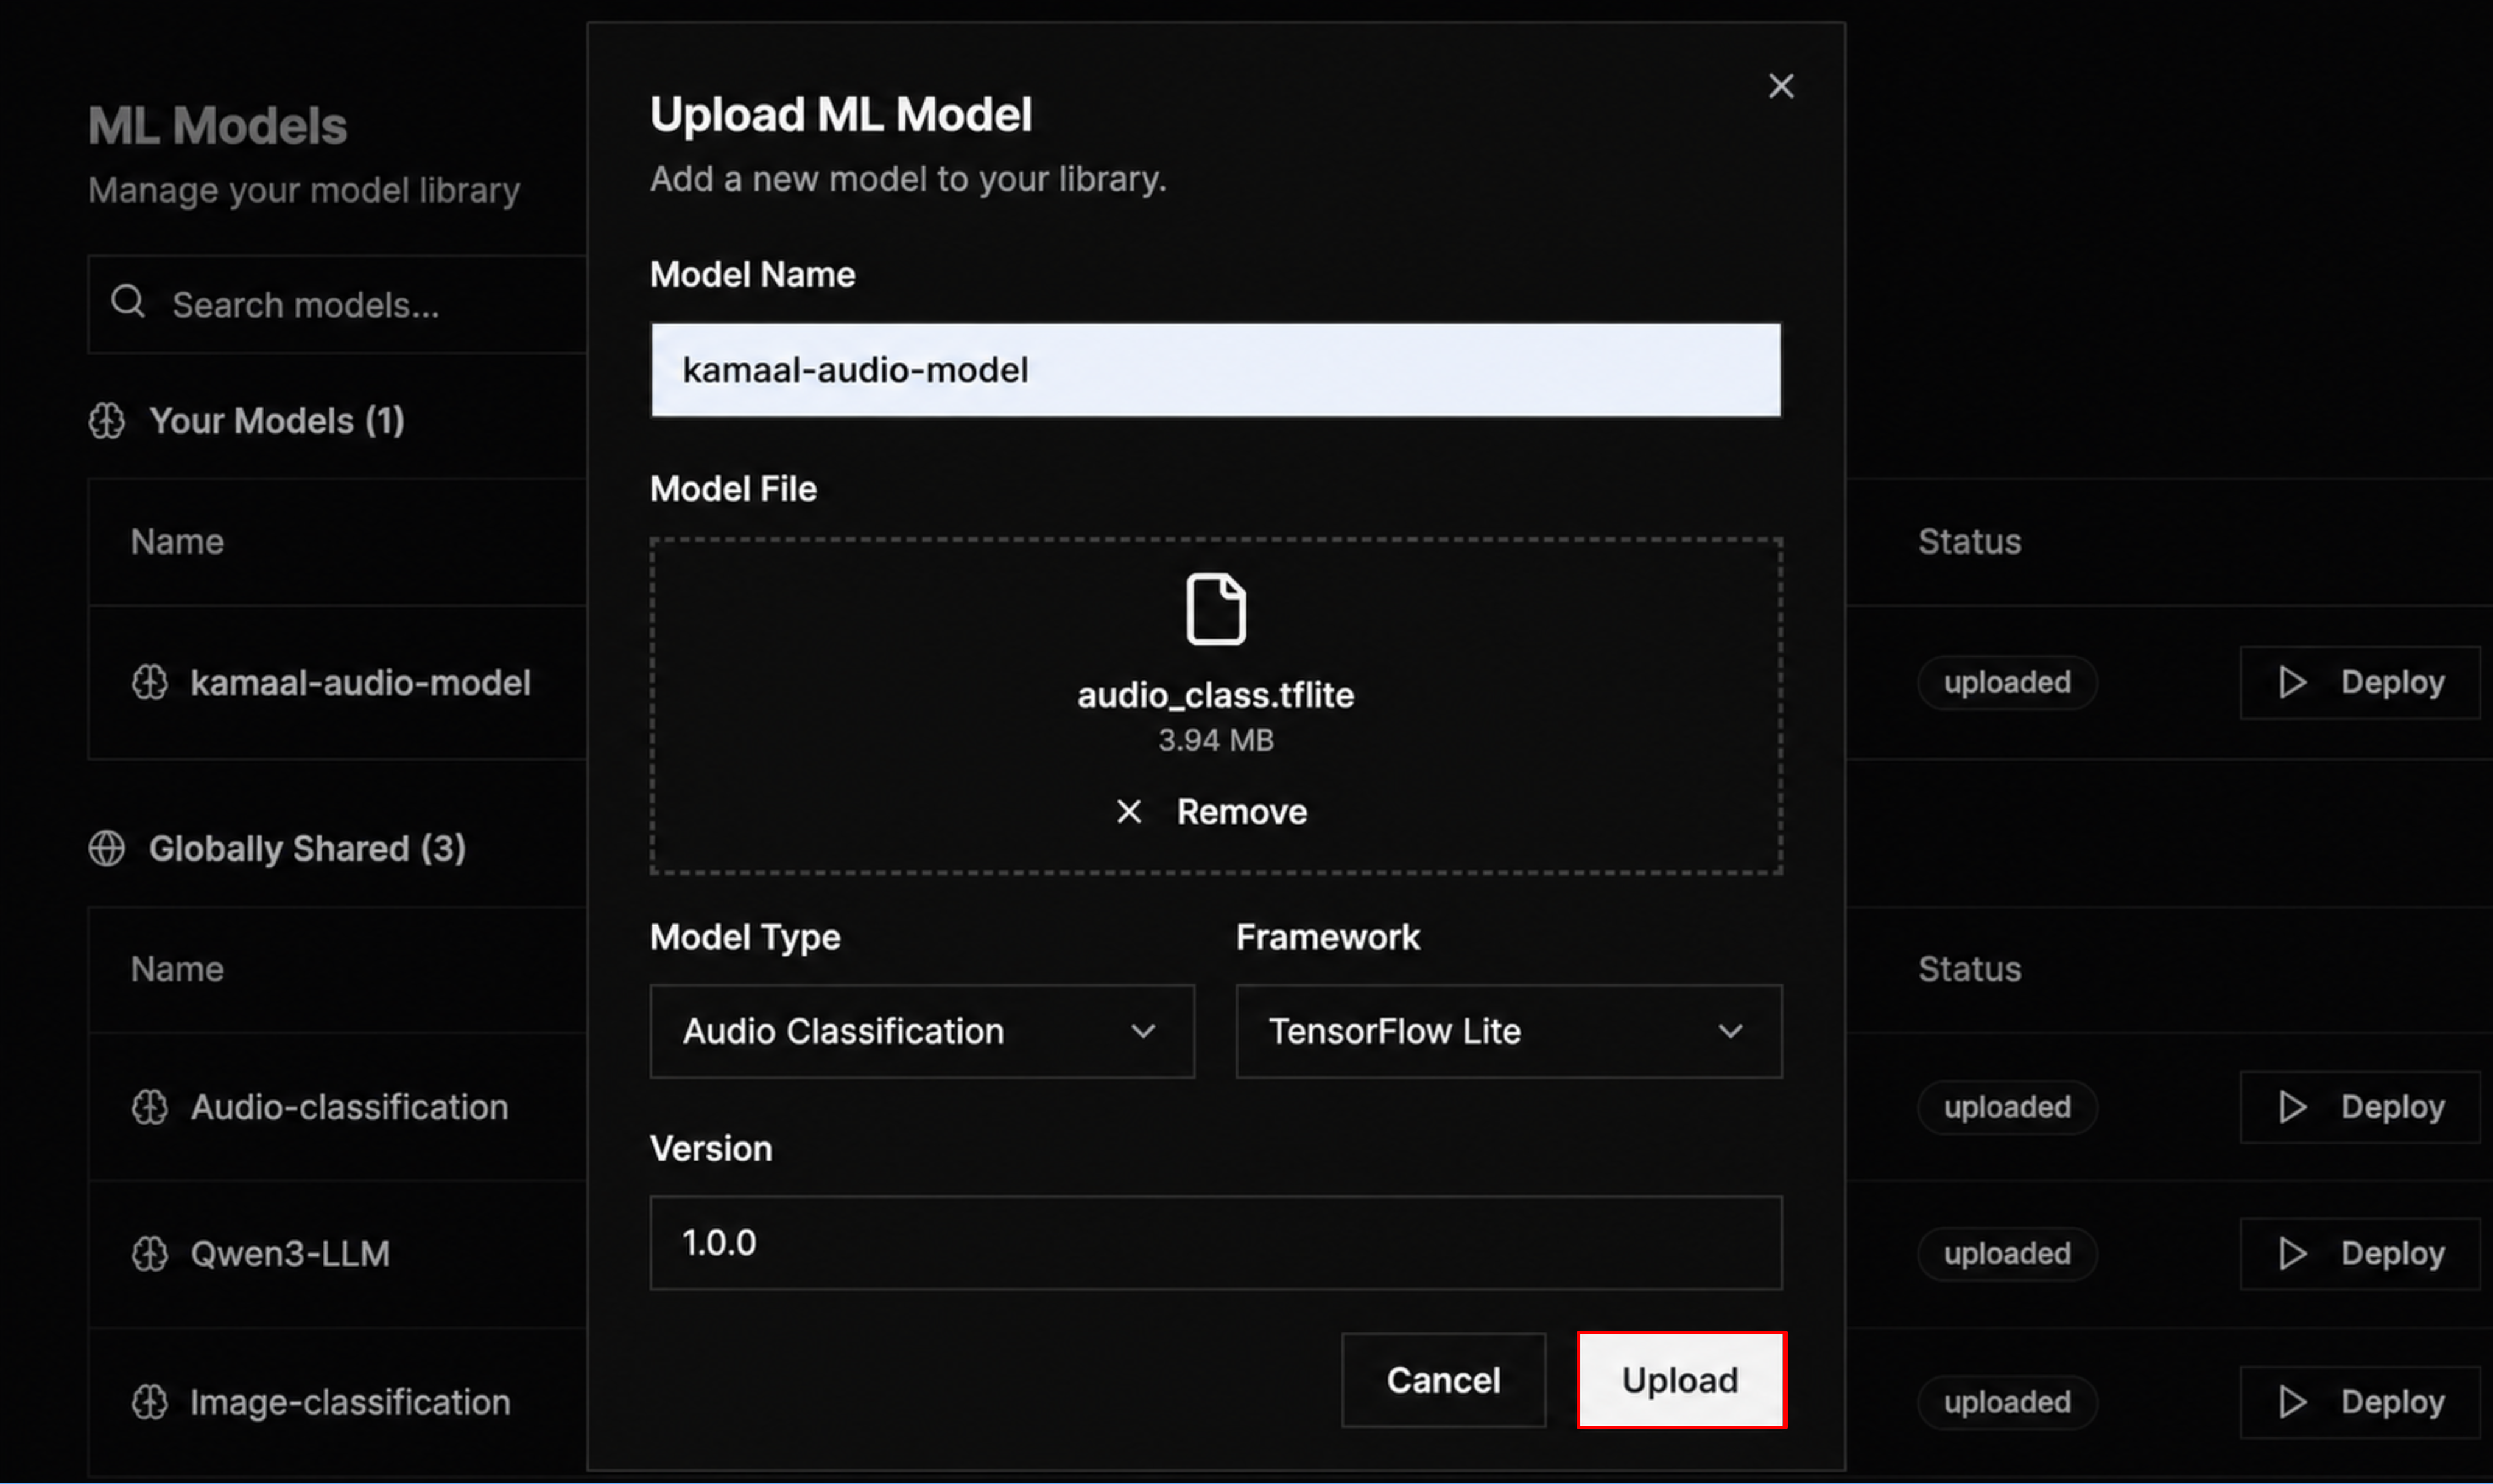Image resolution: width=2493 pixels, height=1484 pixels.
Task: Remove the audio_class.tflite file
Action: click(1212, 812)
